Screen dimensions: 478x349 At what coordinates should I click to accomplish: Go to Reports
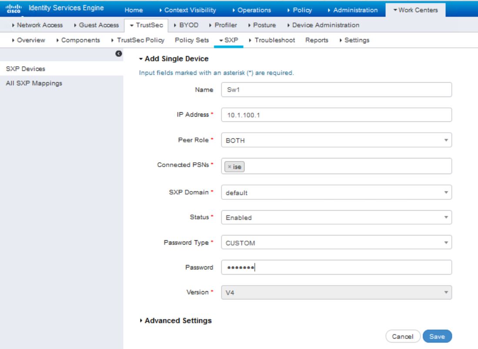pyautogui.click(x=317, y=40)
